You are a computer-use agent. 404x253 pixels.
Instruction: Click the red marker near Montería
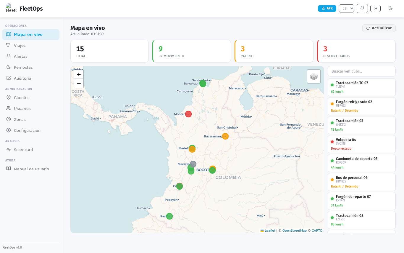(x=188, y=114)
